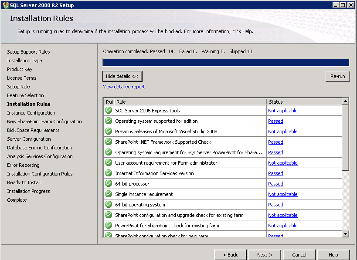Image resolution: width=357 pixels, height=260 pixels.
Task: Click rules list scrollbar down arrow
Action: 345,233
